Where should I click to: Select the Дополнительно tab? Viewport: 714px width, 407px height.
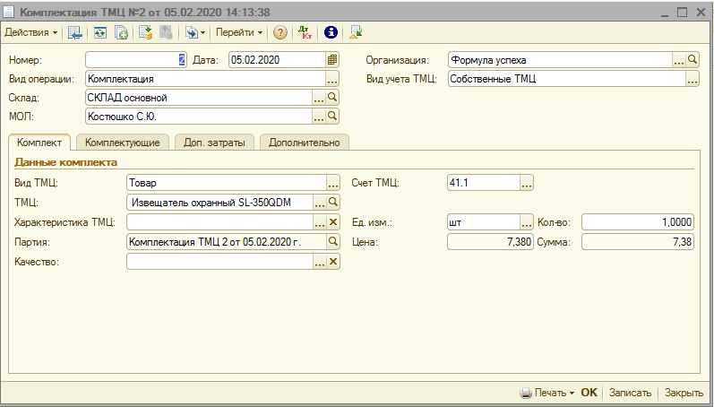click(305, 142)
